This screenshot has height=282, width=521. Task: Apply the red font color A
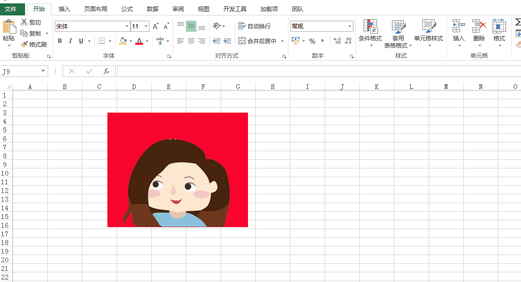coord(139,41)
